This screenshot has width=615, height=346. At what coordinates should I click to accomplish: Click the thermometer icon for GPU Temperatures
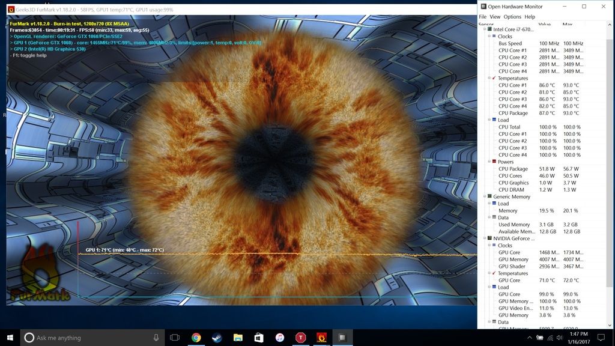pos(494,273)
